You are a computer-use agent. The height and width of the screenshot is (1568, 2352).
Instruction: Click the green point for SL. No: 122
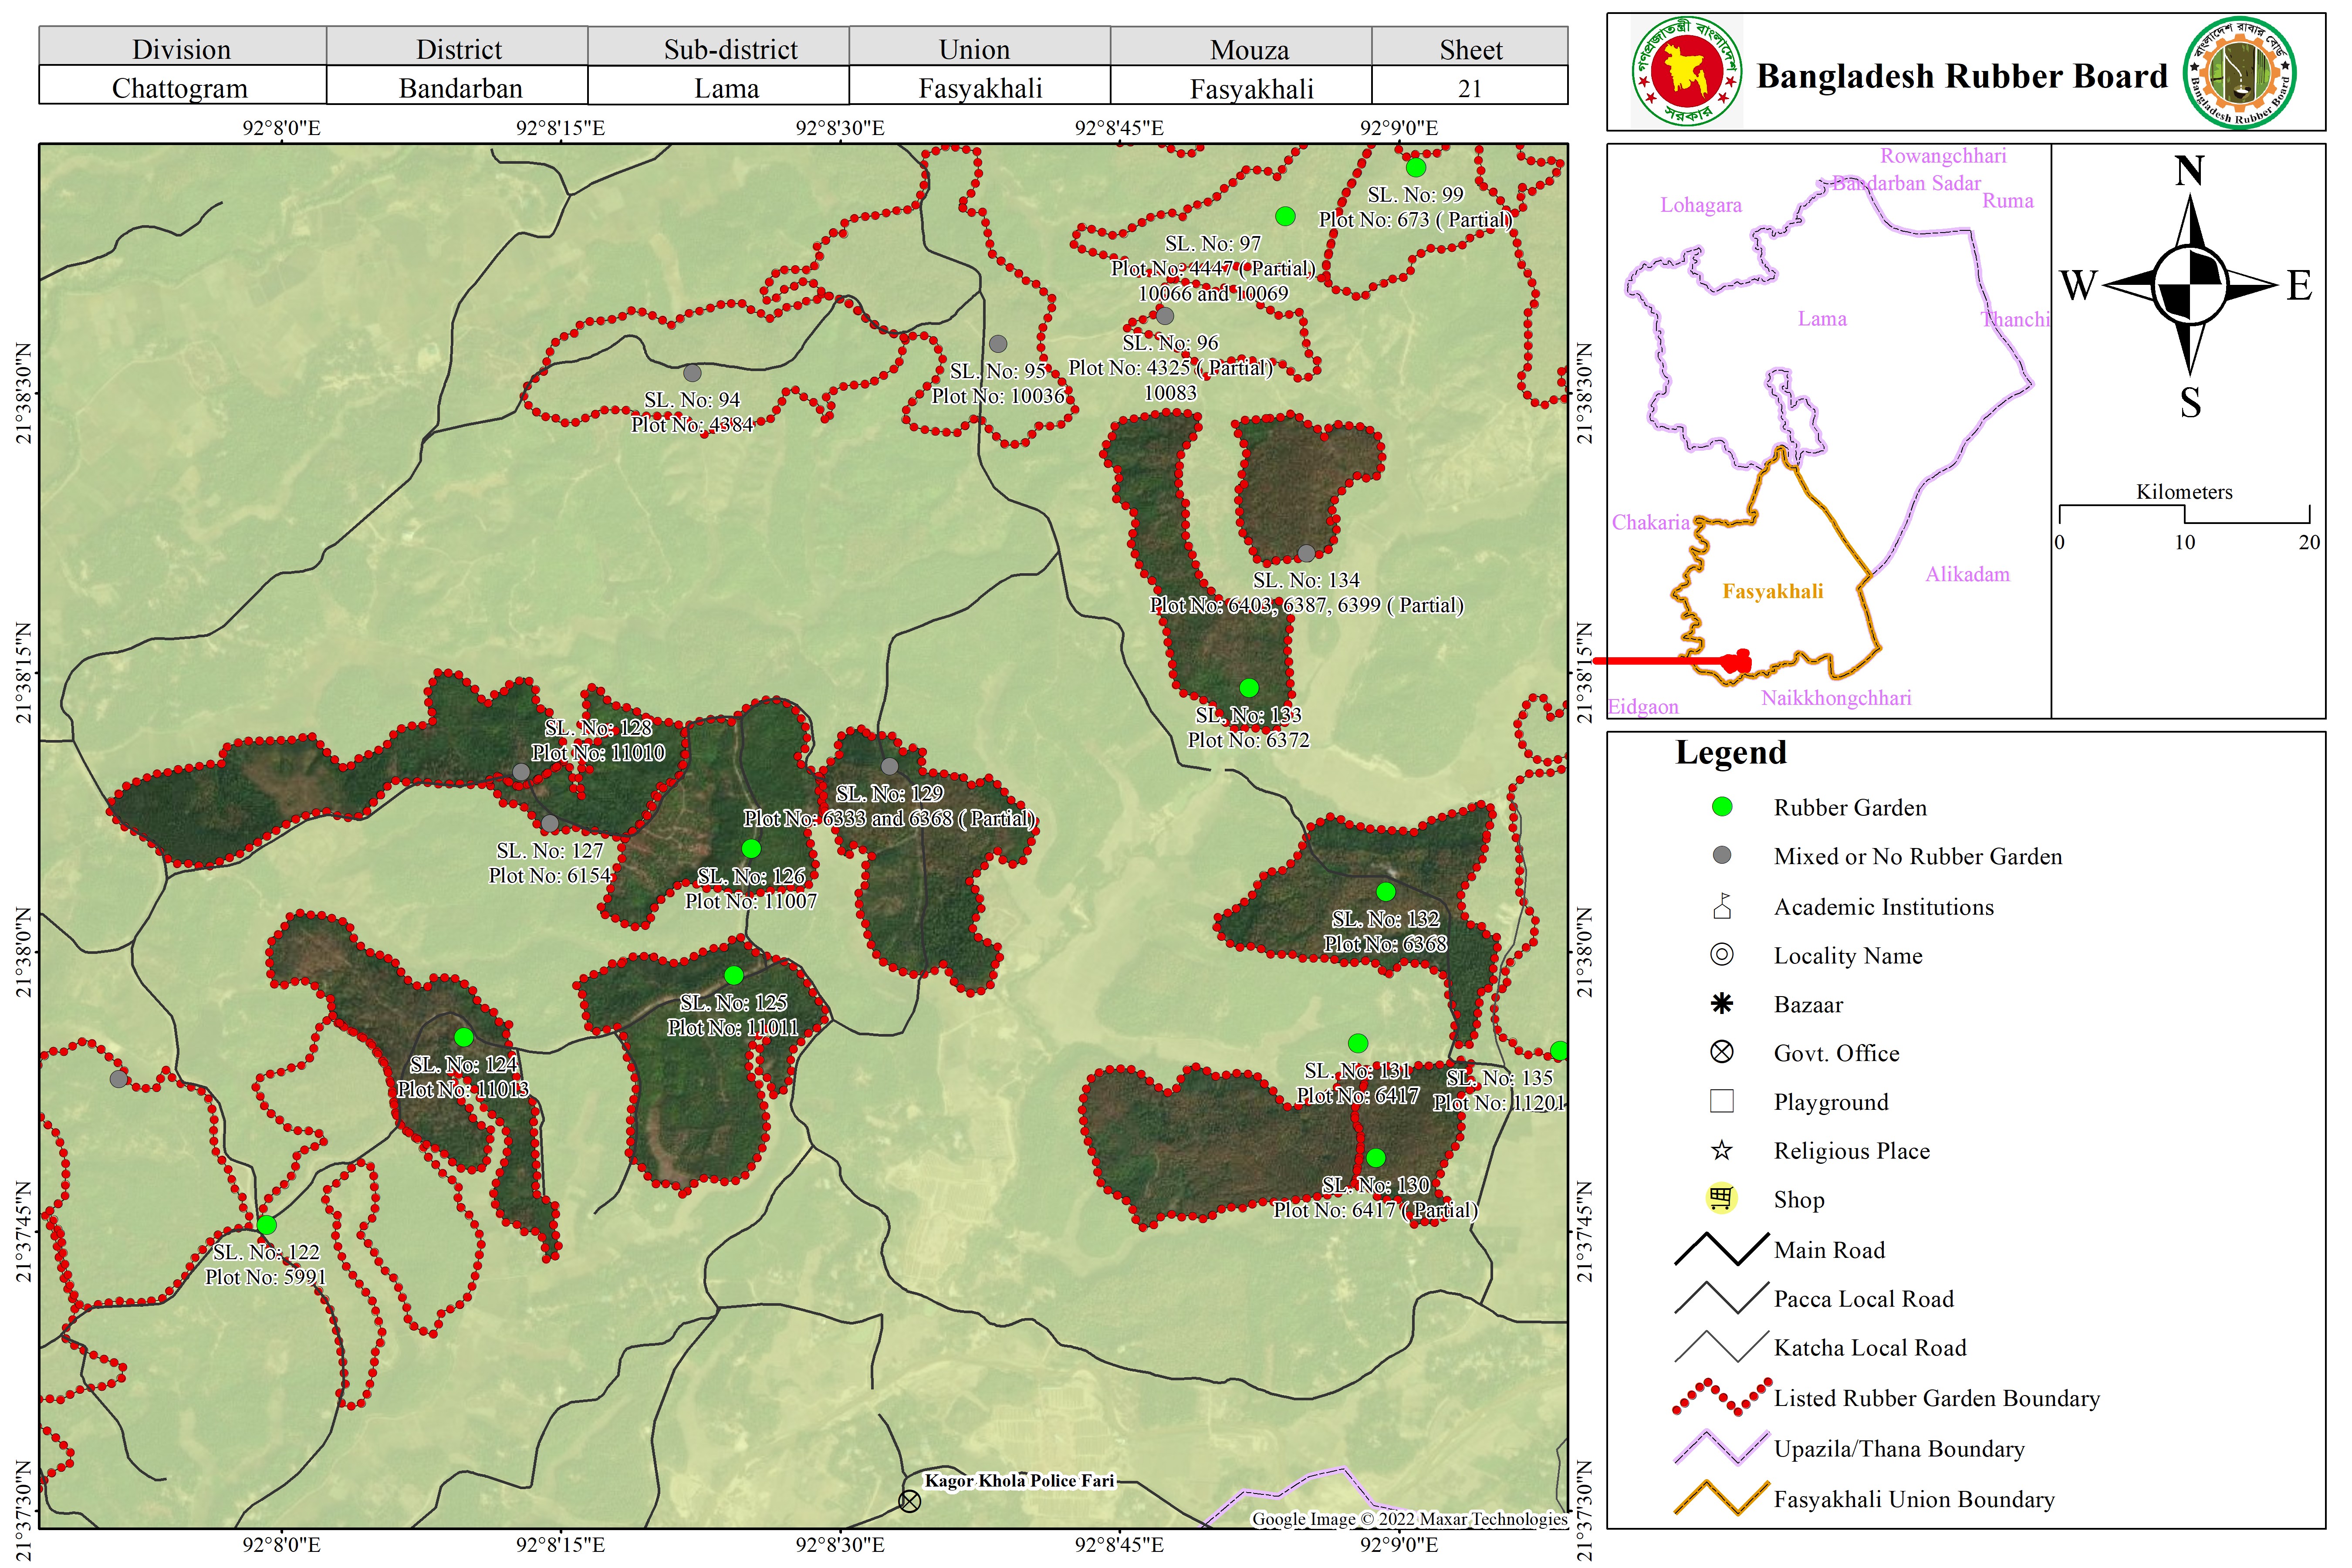click(266, 1225)
